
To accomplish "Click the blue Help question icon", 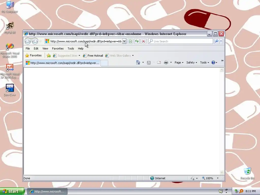I will pos(213,62).
